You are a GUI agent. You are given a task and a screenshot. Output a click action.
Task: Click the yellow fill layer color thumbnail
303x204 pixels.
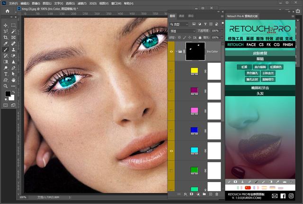click(194, 71)
